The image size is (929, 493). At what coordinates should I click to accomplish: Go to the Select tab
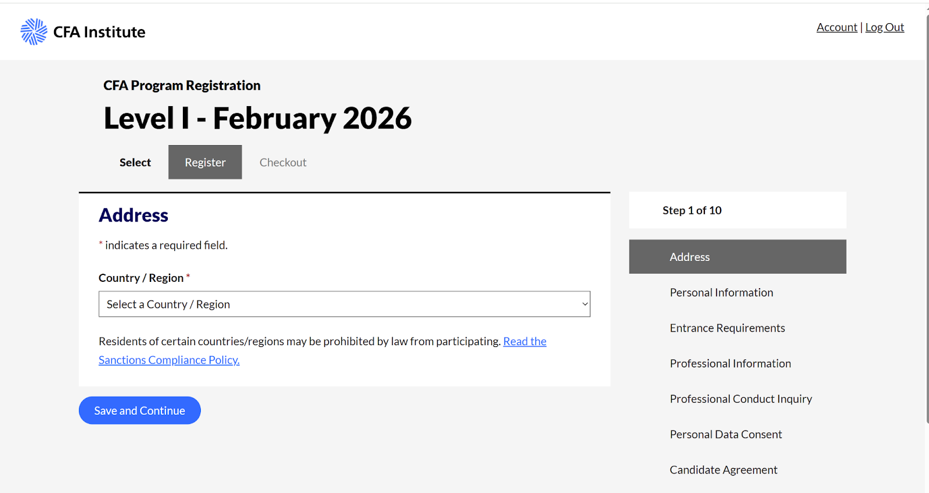(135, 162)
